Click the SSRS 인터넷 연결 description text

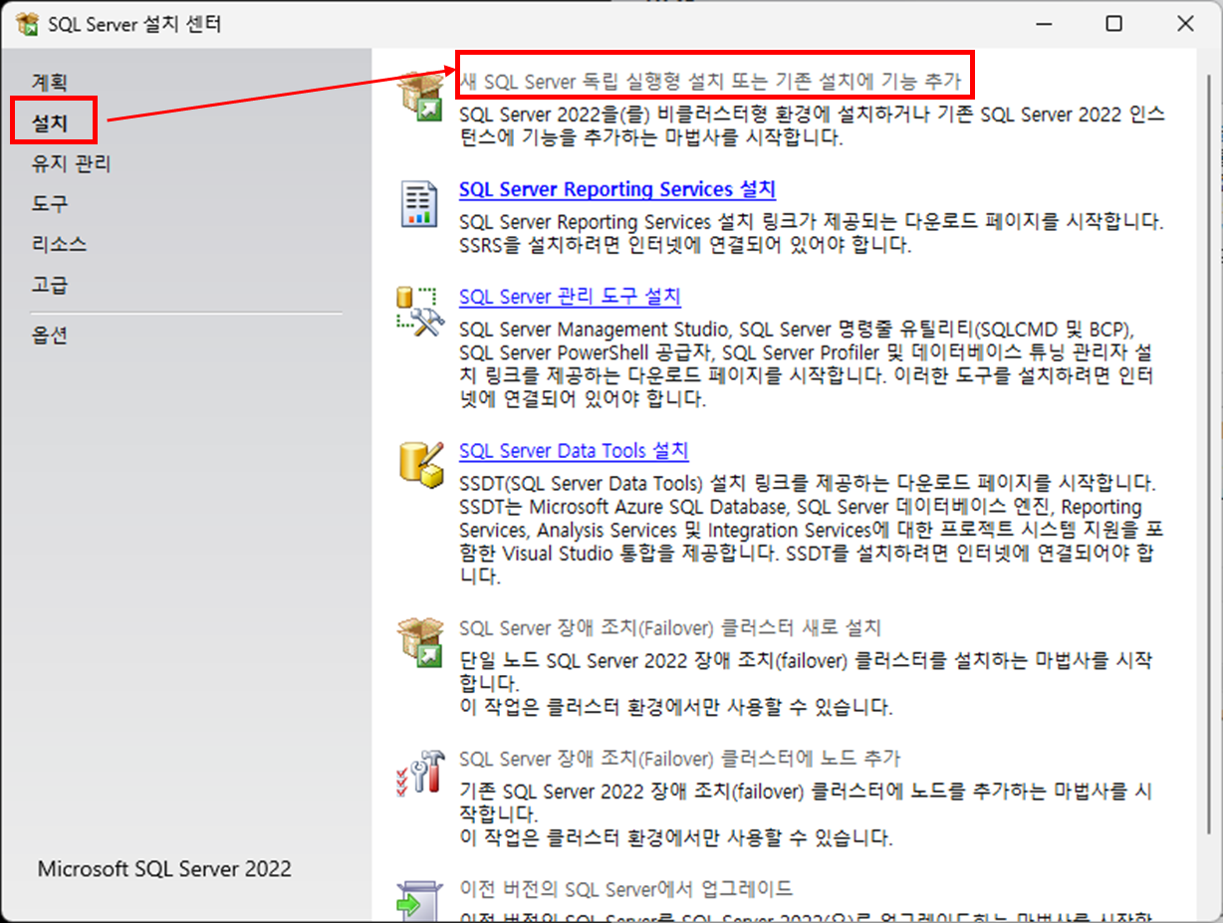812,232
